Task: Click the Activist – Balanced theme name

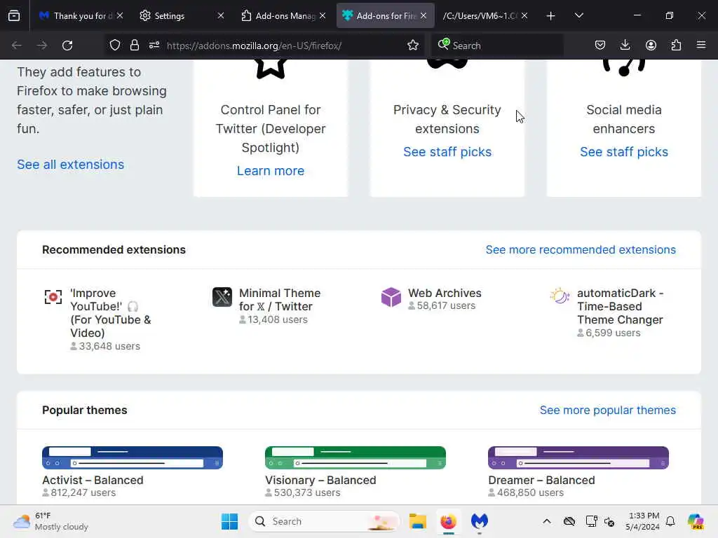Action: coord(93,480)
